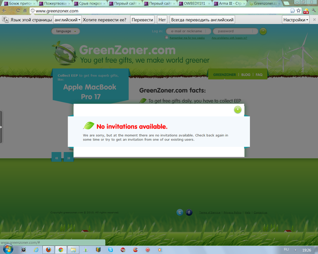
Task: Open the GREENZONER nav item
Action: coord(225,75)
